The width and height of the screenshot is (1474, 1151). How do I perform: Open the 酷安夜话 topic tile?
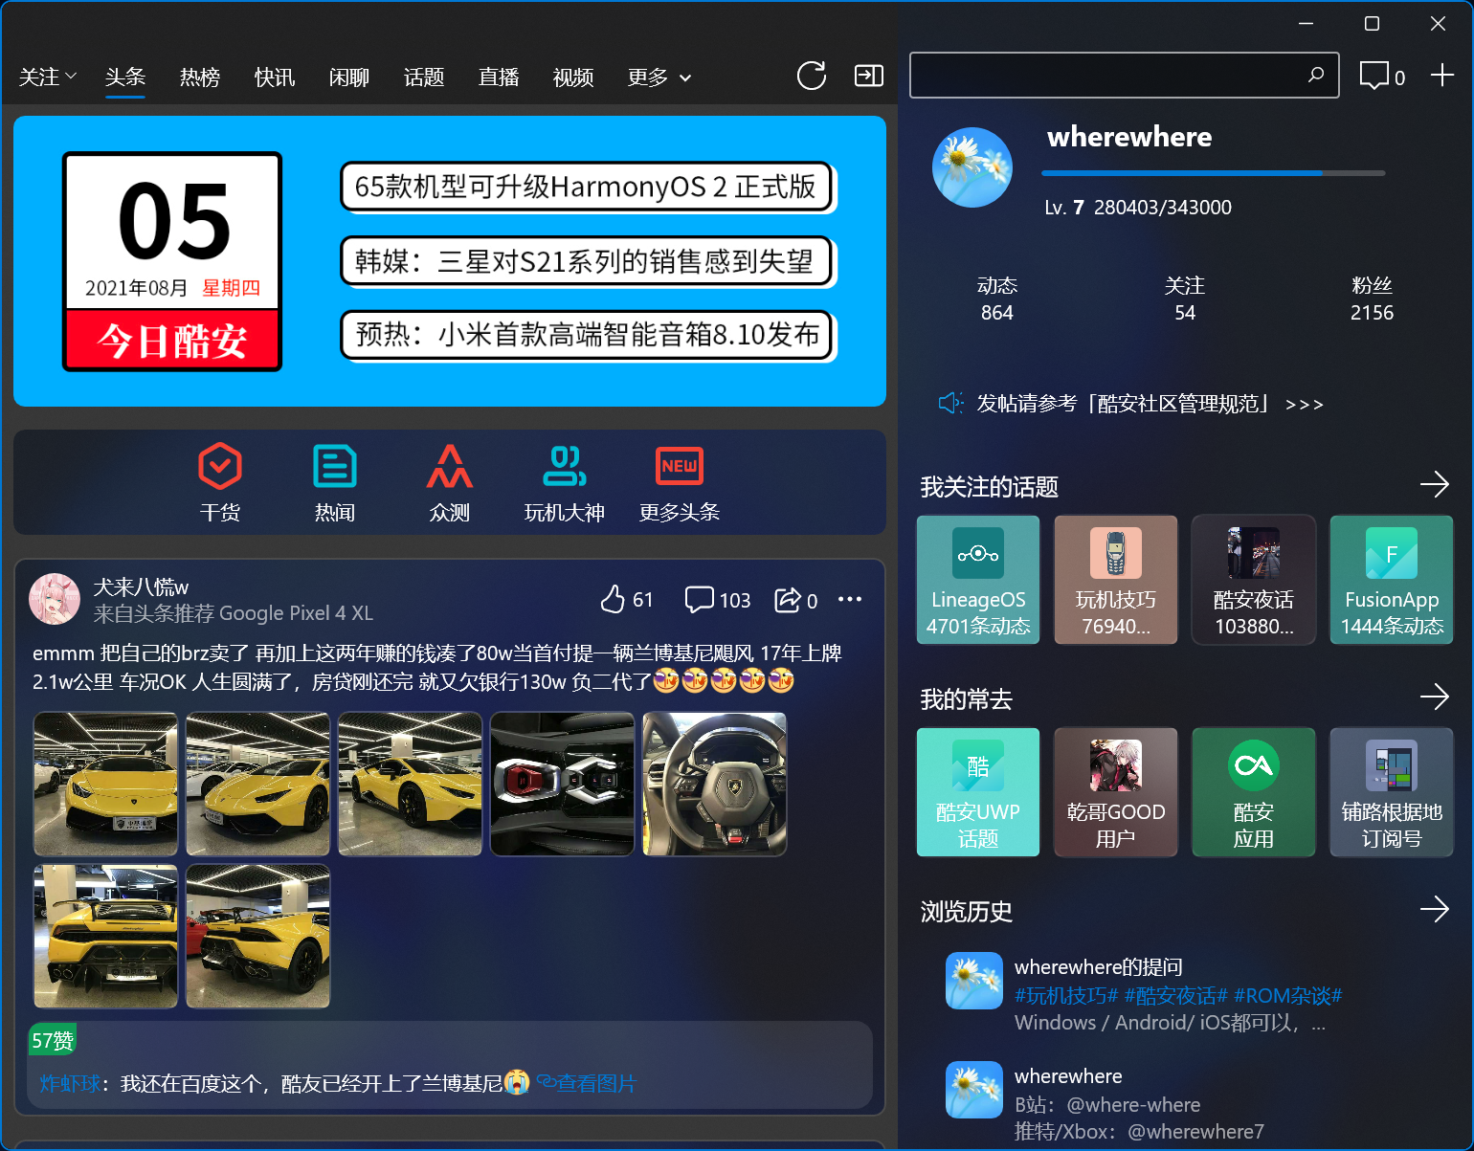click(x=1254, y=580)
